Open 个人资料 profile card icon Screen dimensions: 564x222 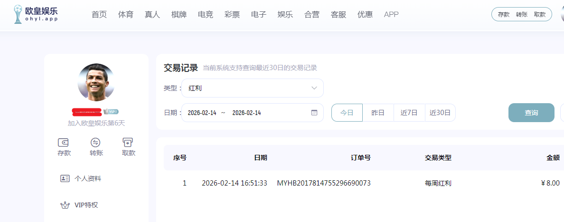(65, 178)
